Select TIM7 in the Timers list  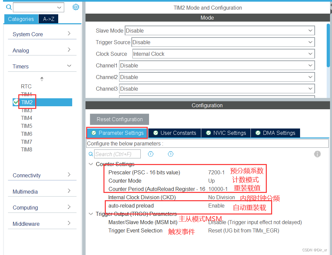[x=27, y=142]
